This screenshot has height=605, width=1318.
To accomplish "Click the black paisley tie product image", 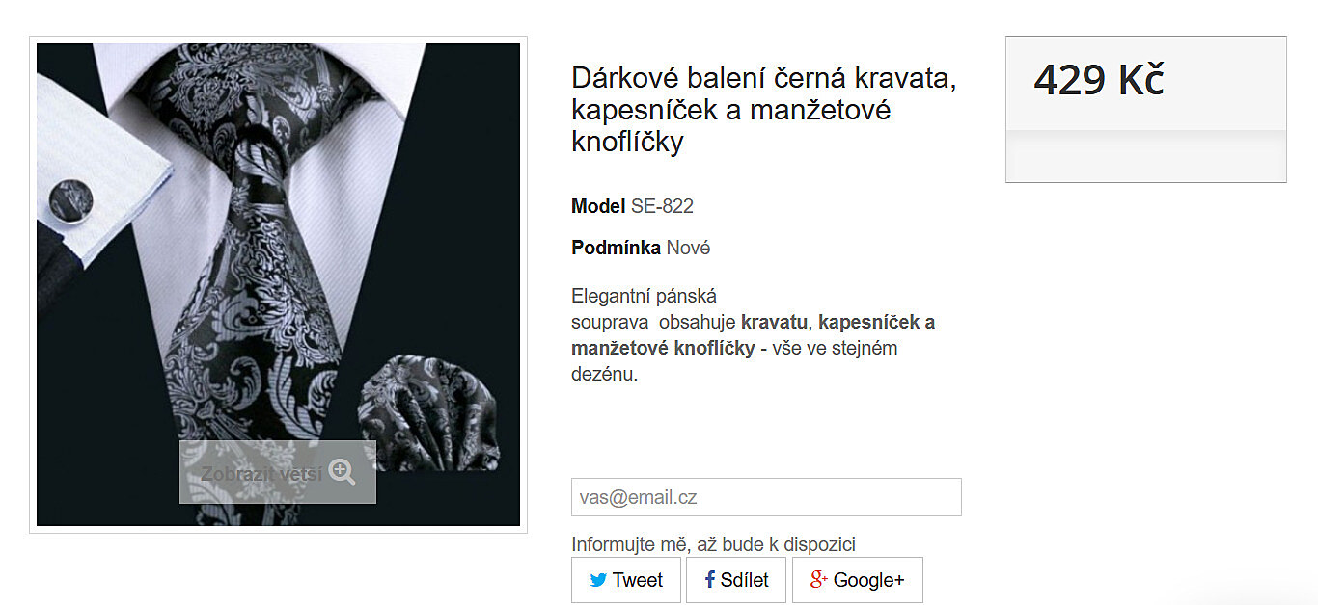I will 278,284.
